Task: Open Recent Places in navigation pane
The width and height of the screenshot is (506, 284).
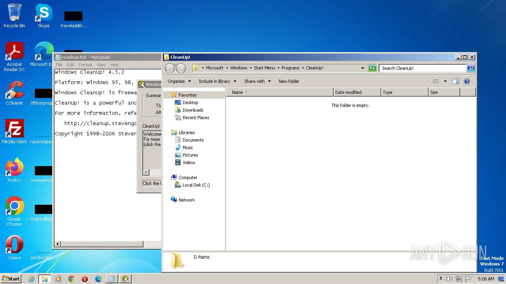Action: [196, 118]
